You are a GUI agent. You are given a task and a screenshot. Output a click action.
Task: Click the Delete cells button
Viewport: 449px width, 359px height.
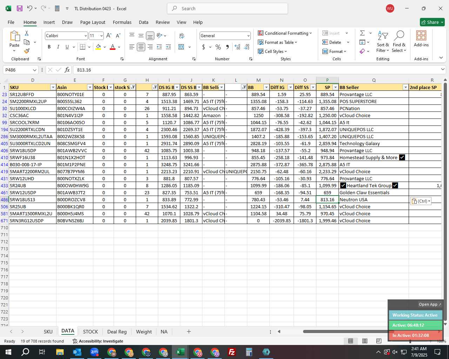point(332,42)
